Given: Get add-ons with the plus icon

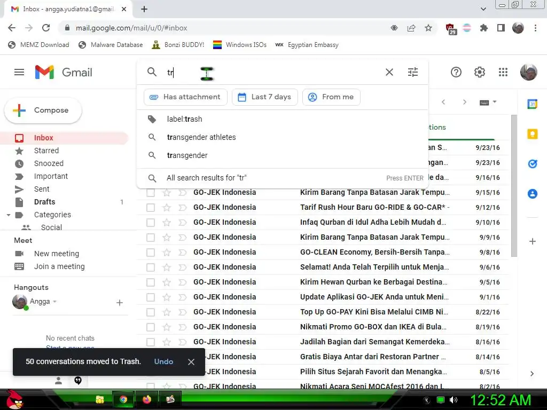Looking at the screenshot, I should [533, 241].
